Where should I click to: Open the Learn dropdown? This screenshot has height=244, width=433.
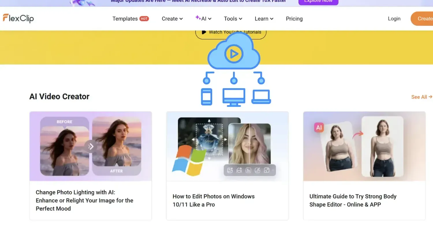point(264,19)
